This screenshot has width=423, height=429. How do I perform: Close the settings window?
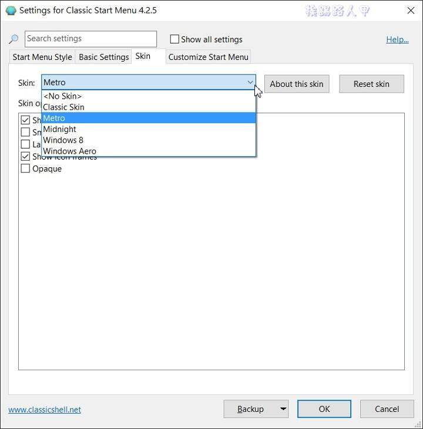[x=411, y=11]
